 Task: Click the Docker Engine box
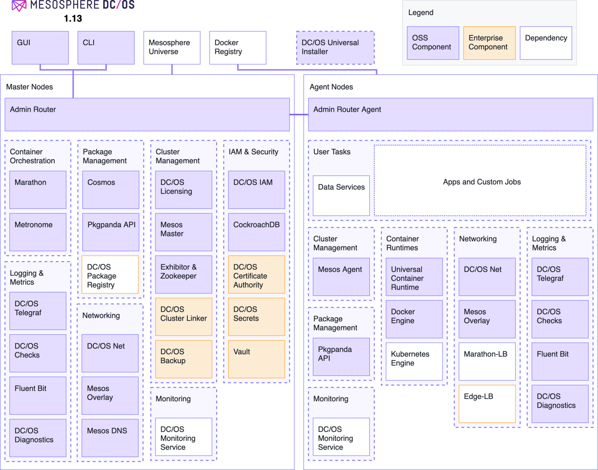click(x=414, y=319)
